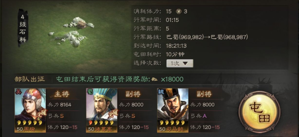Click the stone resource icon before x18000

[x=154, y=79]
